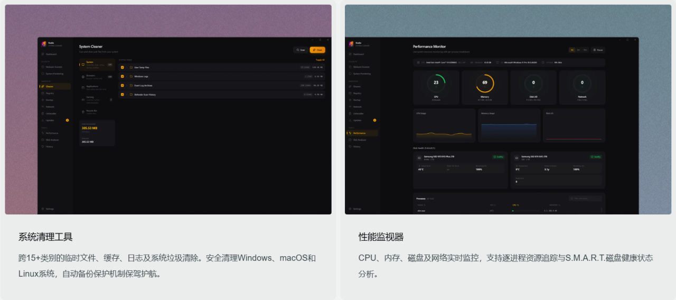
Task: Open Dashboard in Performance Monitor window sidebar
Action: pyautogui.click(x=362, y=54)
